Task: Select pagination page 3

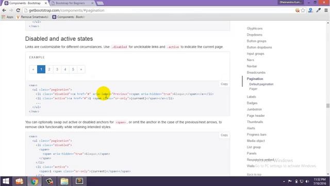Action: click(x=57, y=69)
